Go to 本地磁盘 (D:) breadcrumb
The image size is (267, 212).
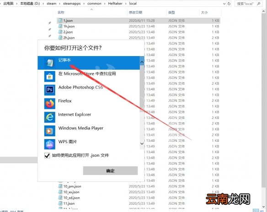pos(30,3)
